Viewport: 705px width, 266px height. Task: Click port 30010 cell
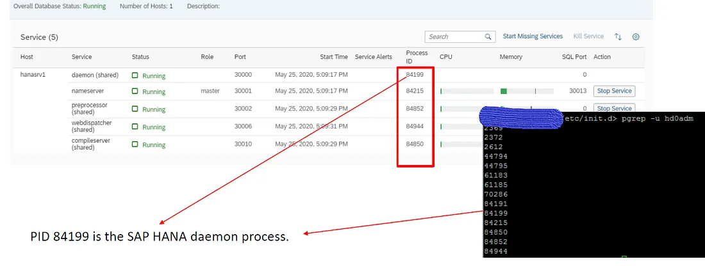pyautogui.click(x=244, y=143)
